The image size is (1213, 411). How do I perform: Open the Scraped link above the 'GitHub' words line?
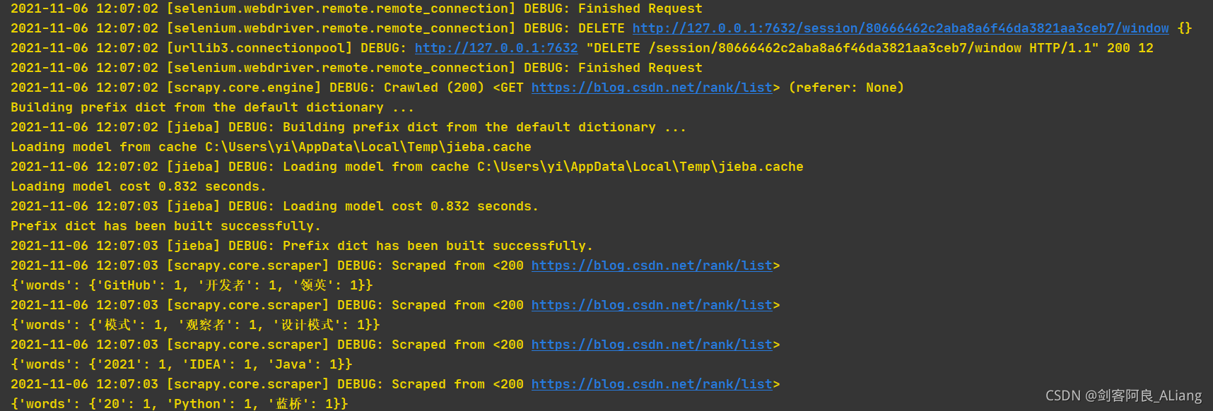[651, 266]
